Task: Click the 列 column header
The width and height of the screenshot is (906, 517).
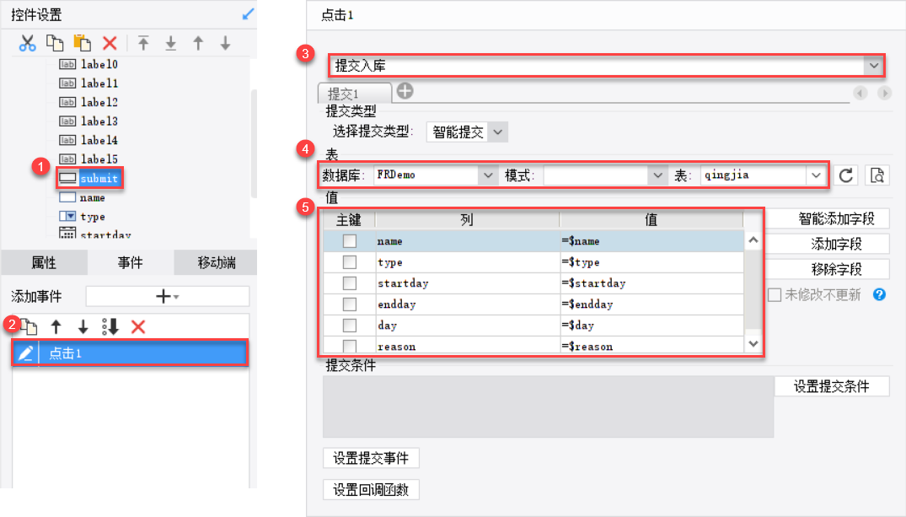Action: (x=467, y=220)
